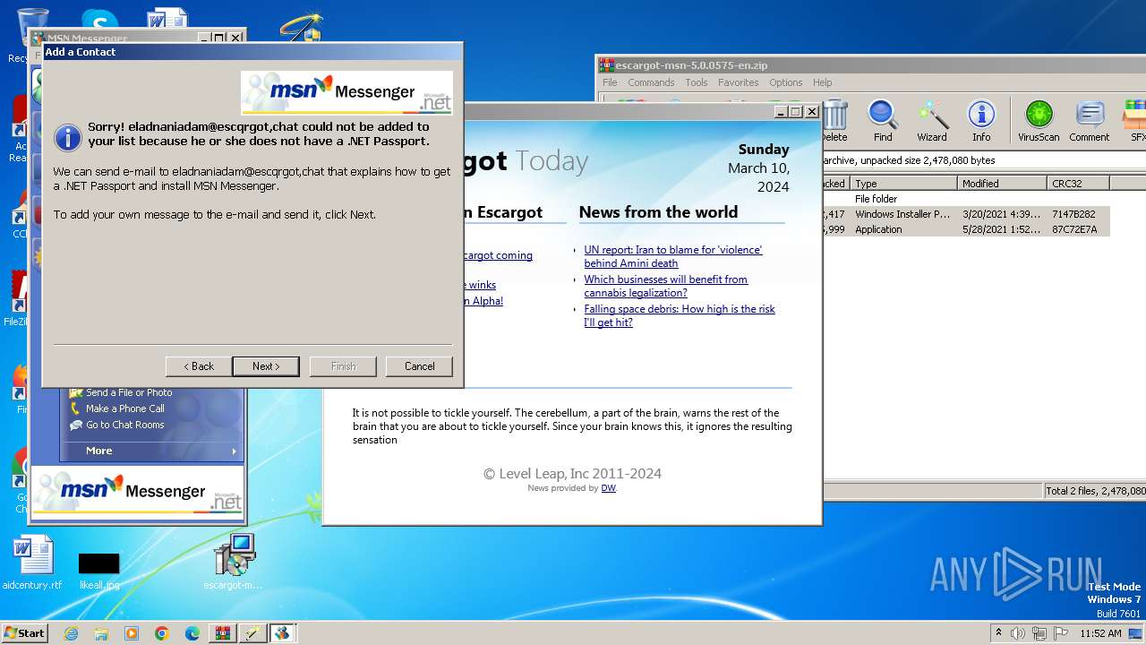Open the escargot-msn installer desktop icon

[234, 563]
